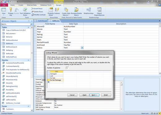
Task: Open the Indexes window
Action: click(x=57, y=11)
